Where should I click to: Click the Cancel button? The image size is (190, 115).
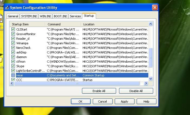coord(103,102)
